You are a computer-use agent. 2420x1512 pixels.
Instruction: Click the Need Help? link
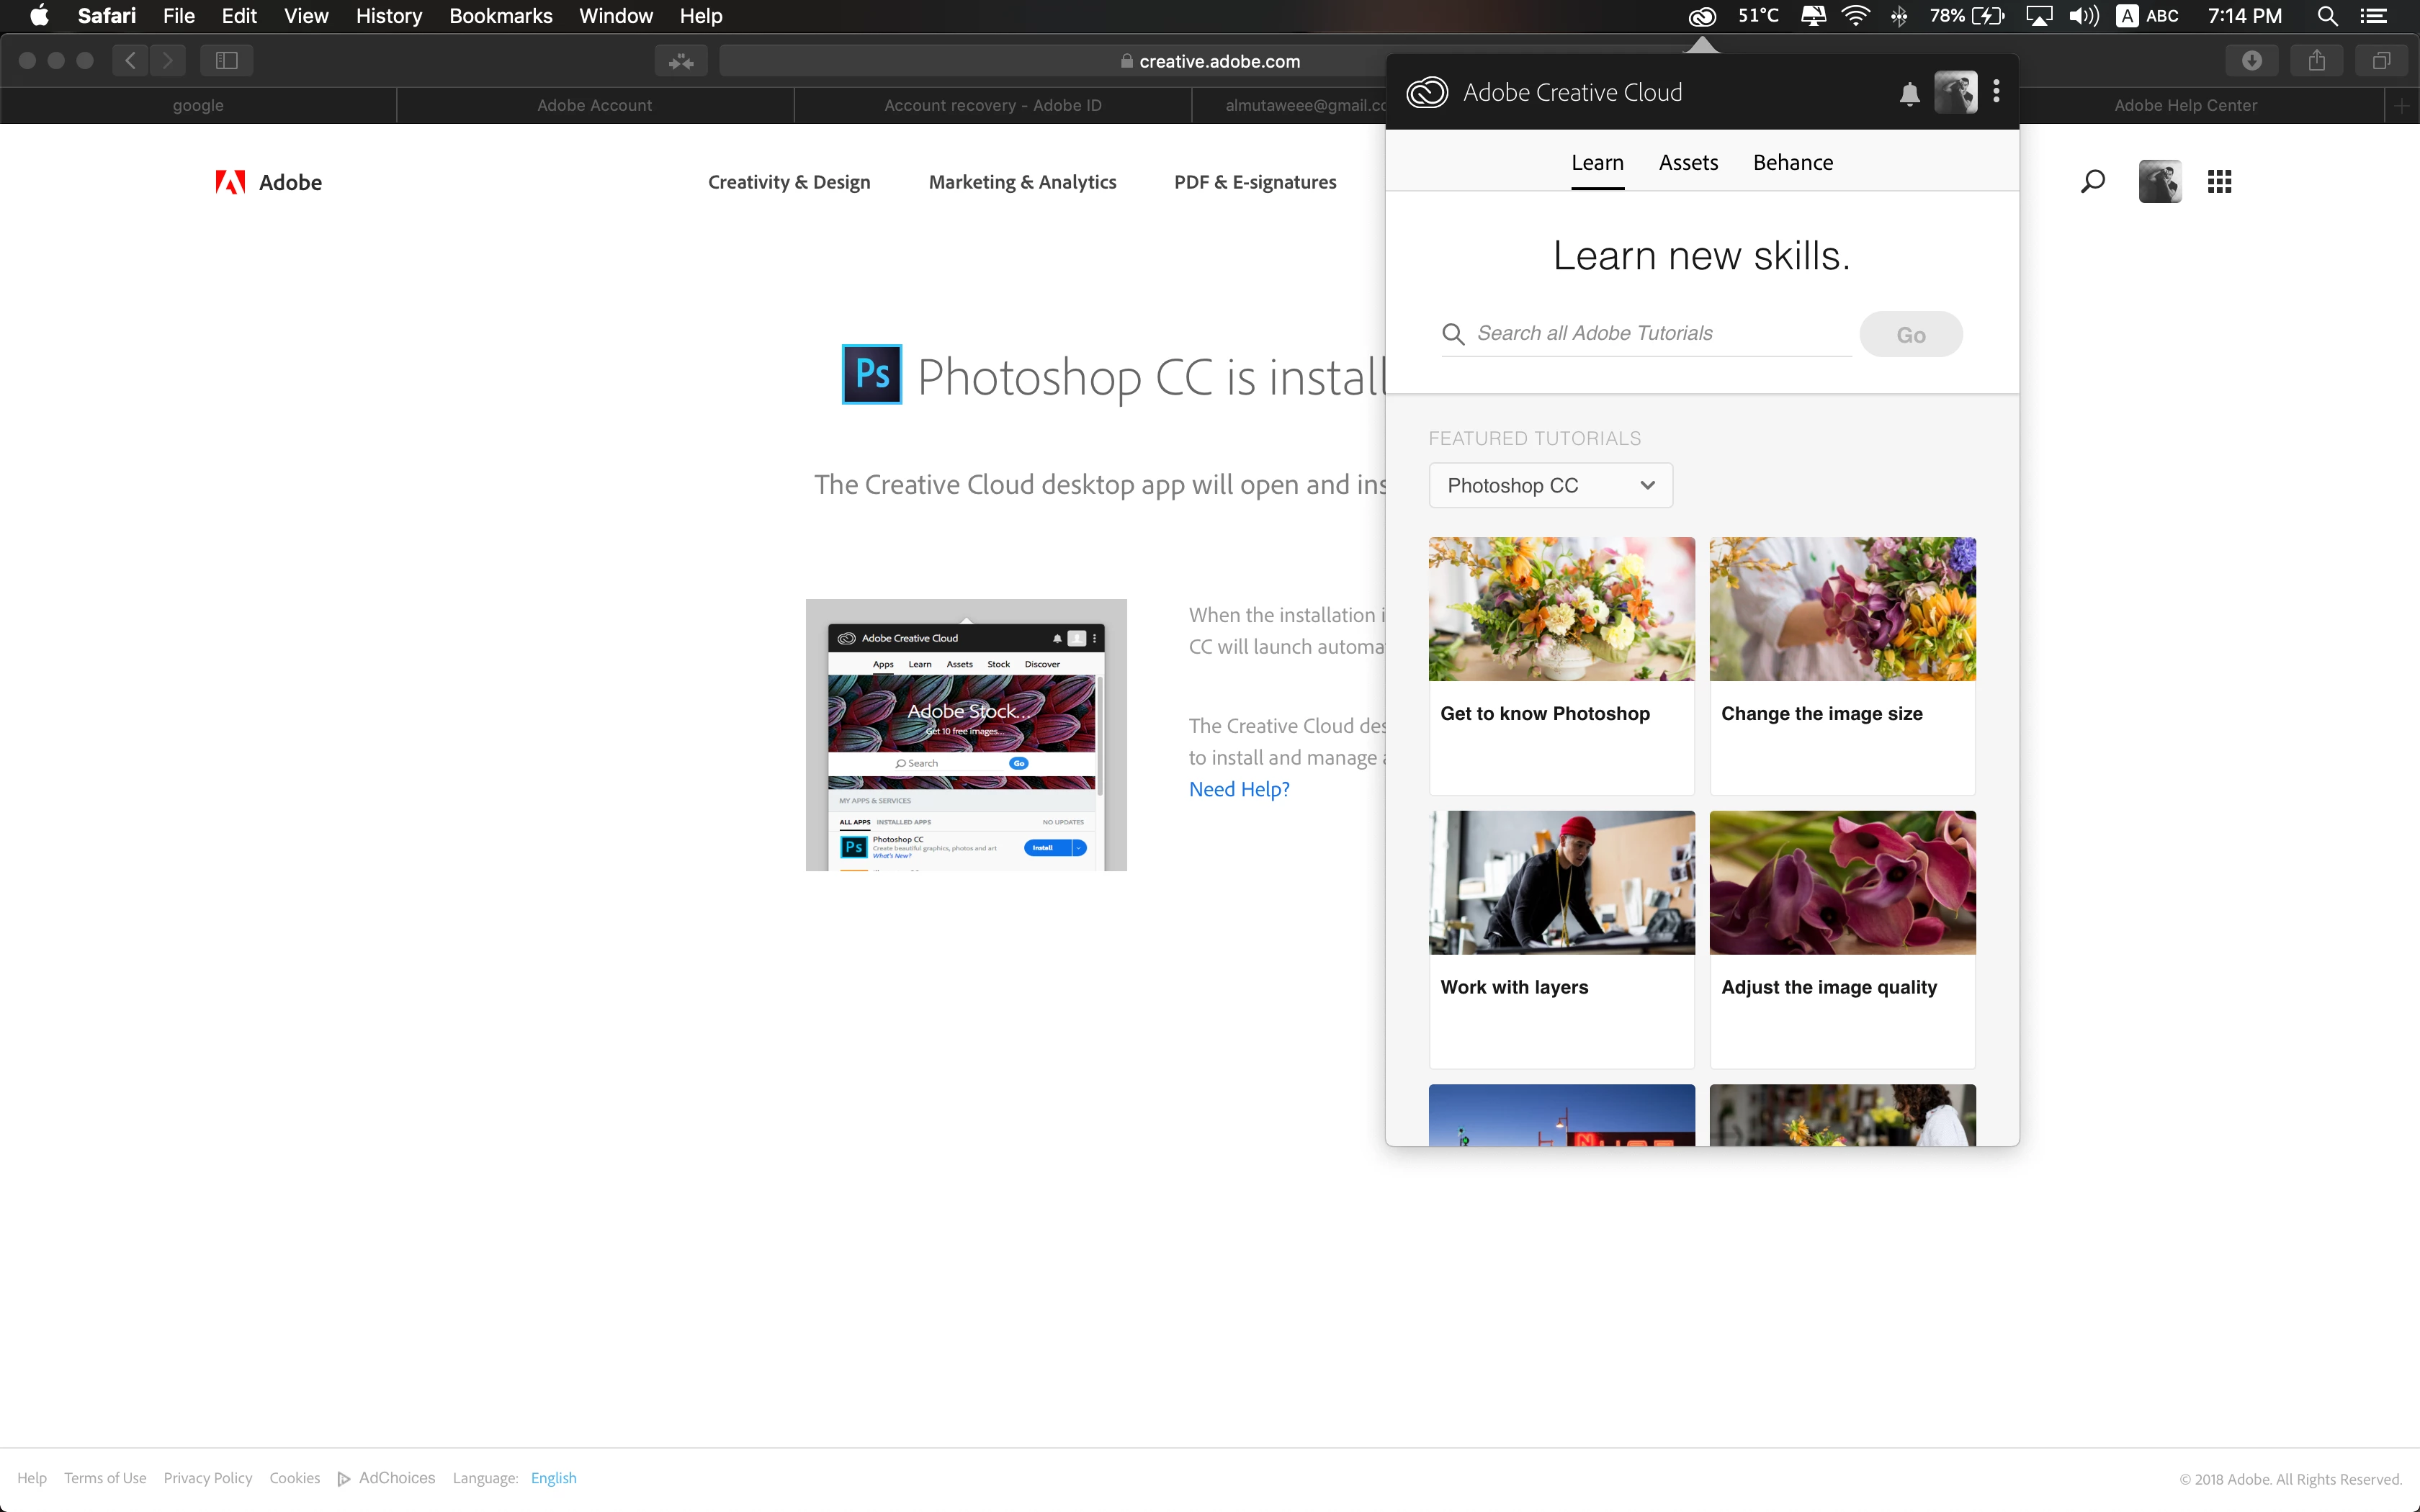pyautogui.click(x=1239, y=789)
